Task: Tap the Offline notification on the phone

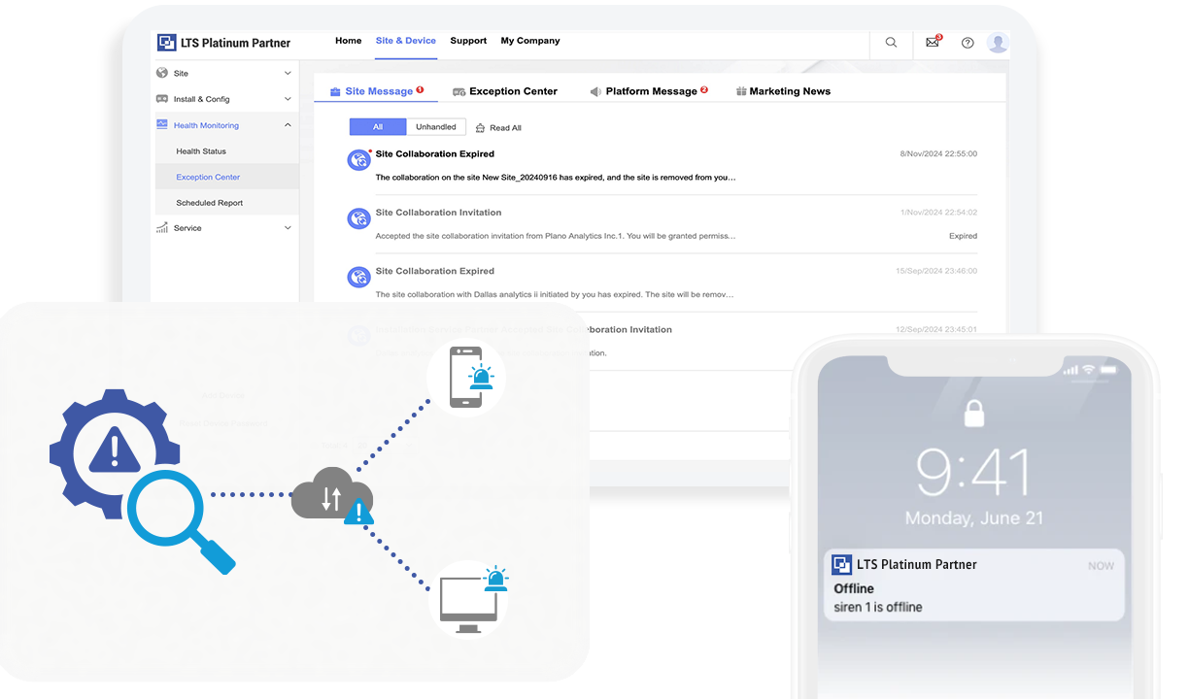Action: (x=974, y=585)
